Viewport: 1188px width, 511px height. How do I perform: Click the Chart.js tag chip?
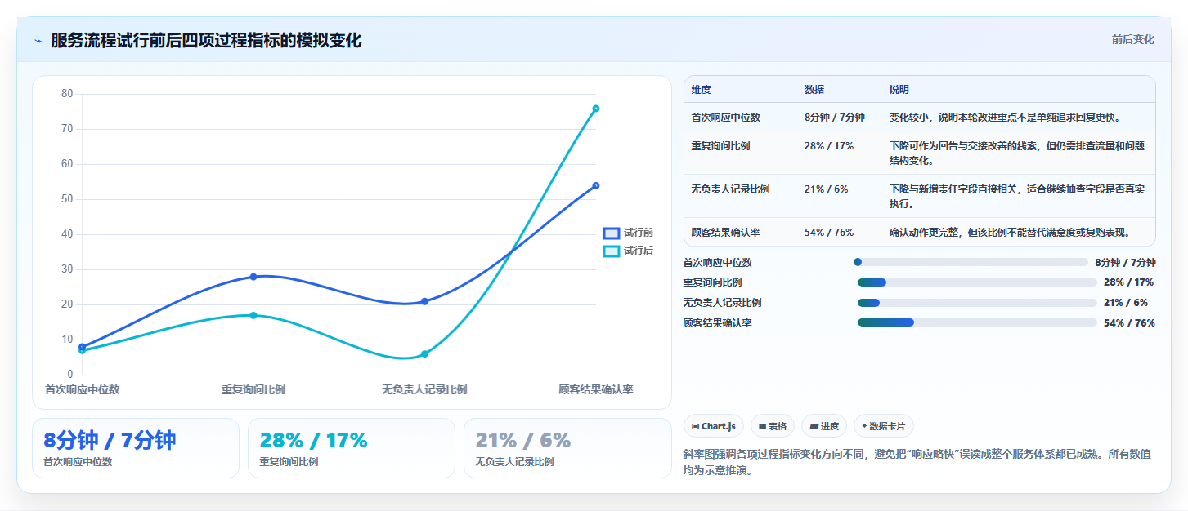coord(714,426)
